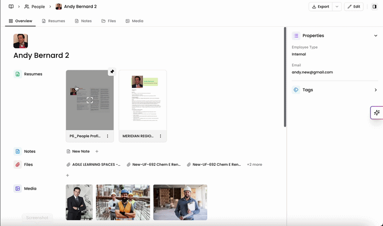The width and height of the screenshot is (383, 226).
Task: Click the Media section label
Action: coord(30,189)
